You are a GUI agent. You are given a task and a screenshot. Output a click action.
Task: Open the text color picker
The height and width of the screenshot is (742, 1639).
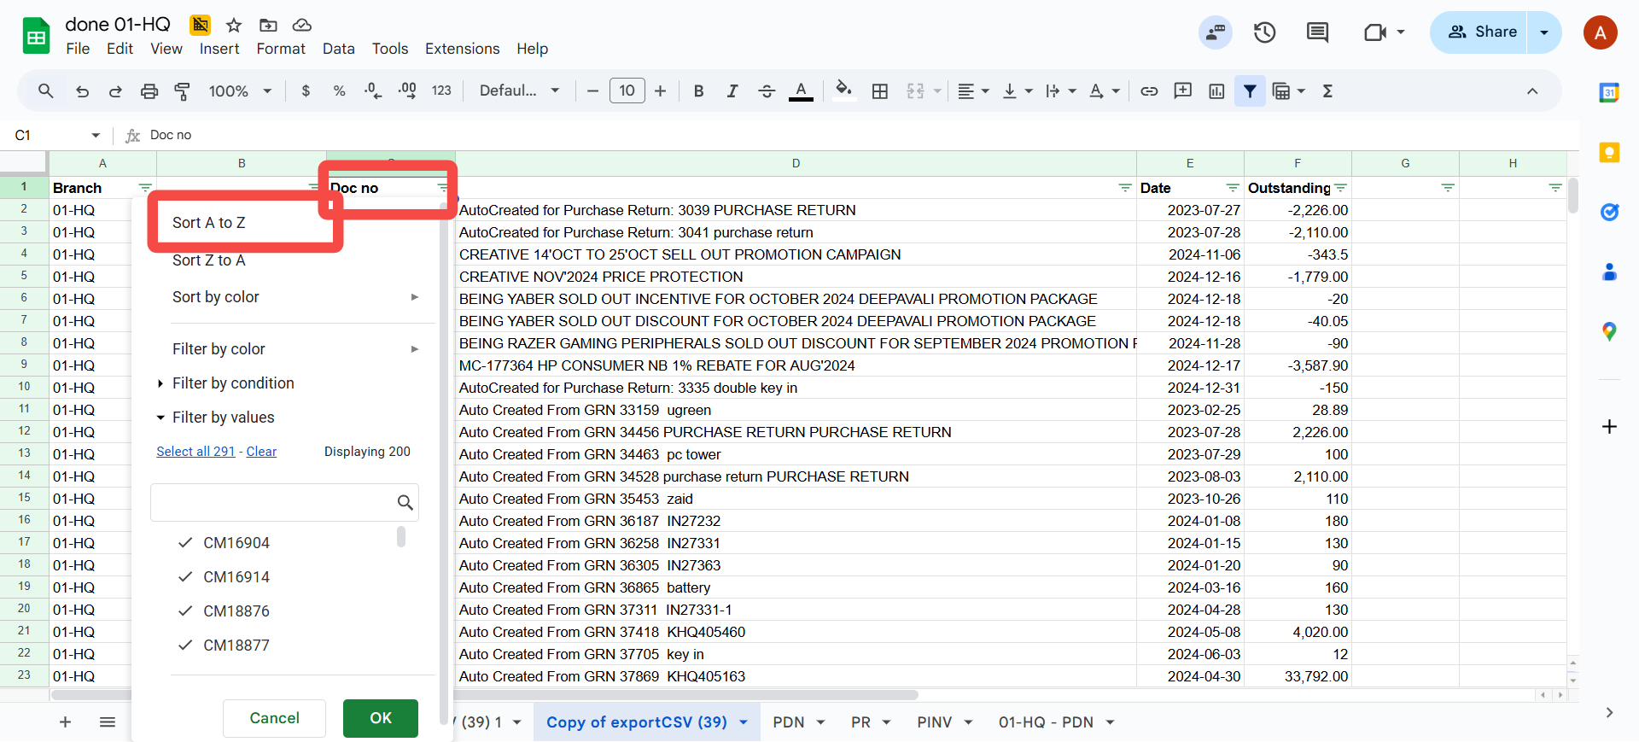[x=800, y=91]
